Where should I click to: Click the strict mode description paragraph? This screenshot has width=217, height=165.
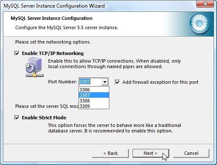[114, 128]
